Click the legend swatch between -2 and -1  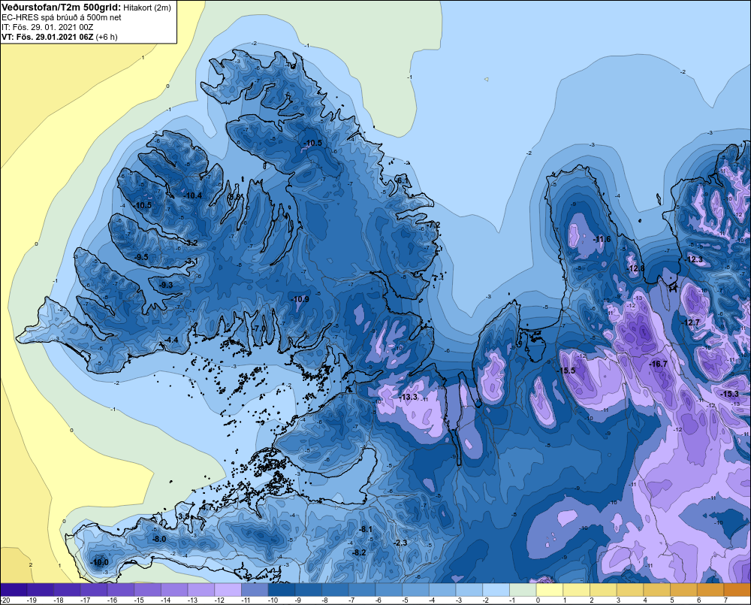tap(496, 590)
